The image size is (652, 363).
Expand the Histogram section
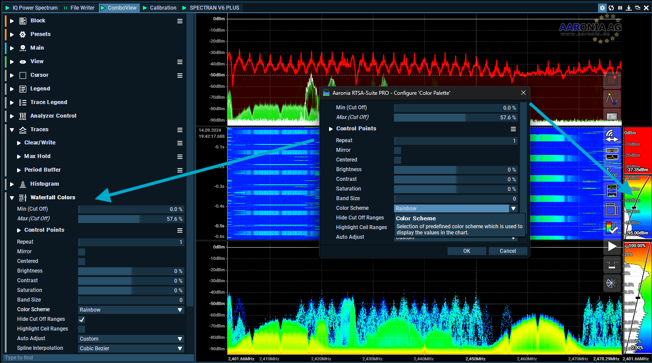point(12,184)
